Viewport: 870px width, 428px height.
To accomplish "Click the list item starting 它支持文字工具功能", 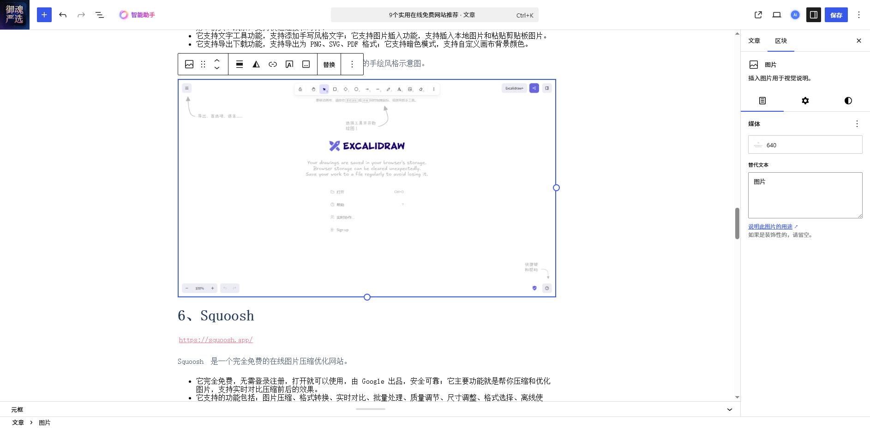I will pos(373,36).
